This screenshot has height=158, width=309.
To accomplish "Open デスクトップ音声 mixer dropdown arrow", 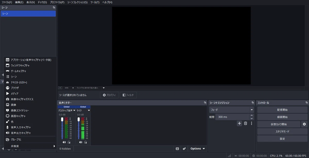I will tap(74, 110).
